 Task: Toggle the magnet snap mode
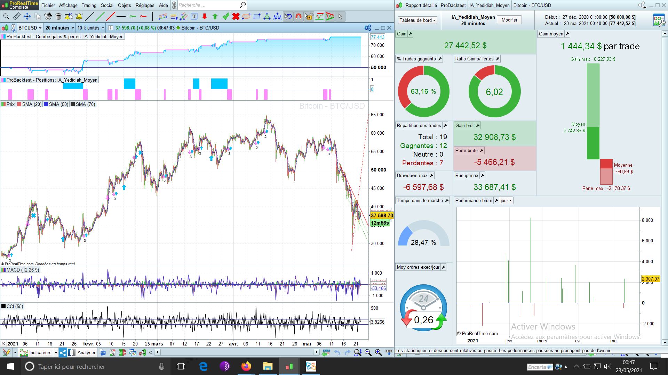point(298,16)
